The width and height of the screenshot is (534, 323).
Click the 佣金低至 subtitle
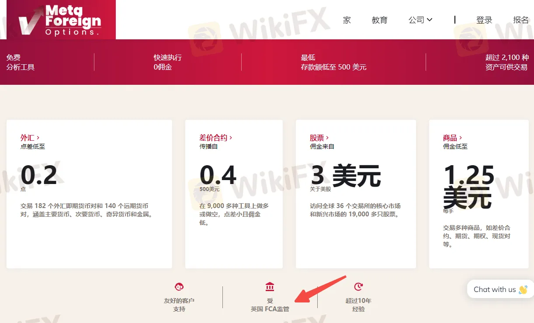pos(455,146)
